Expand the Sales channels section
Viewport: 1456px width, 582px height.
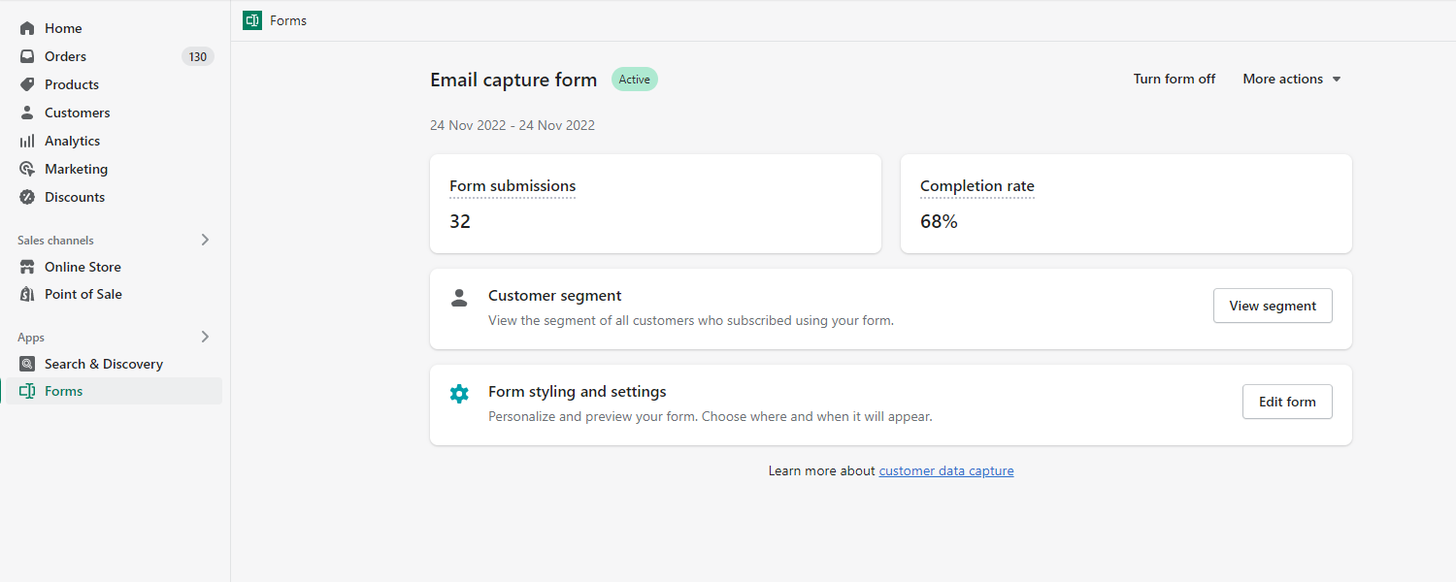click(x=205, y=239)
